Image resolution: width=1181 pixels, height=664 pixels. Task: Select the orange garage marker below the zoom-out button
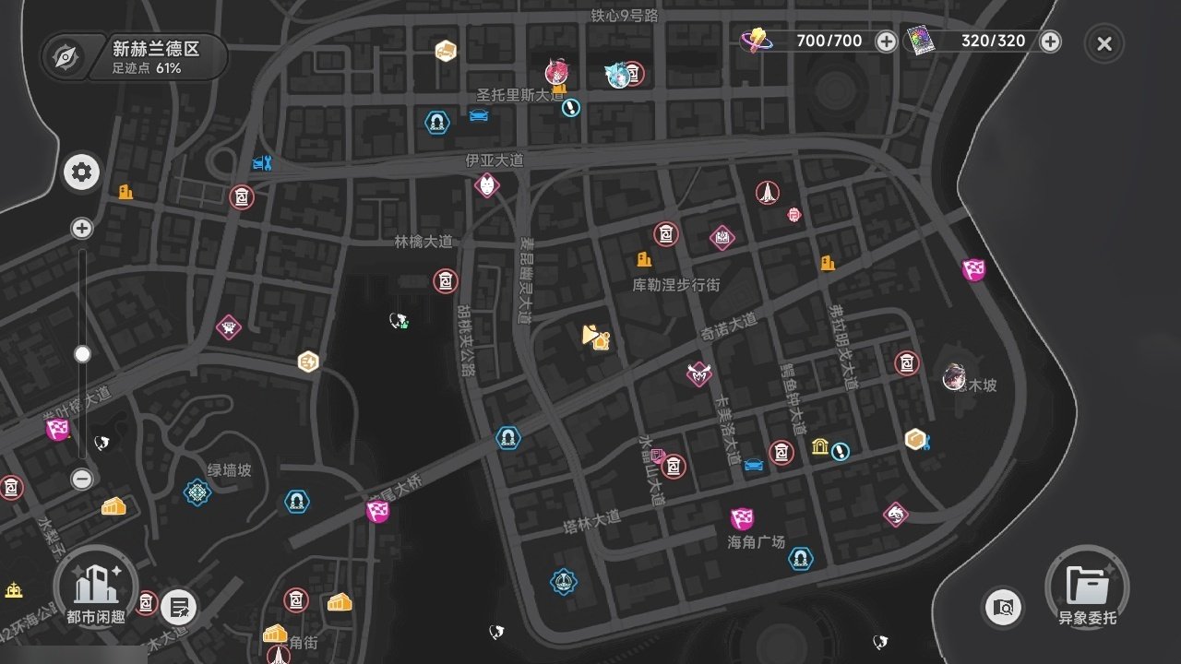click(113, 505)
